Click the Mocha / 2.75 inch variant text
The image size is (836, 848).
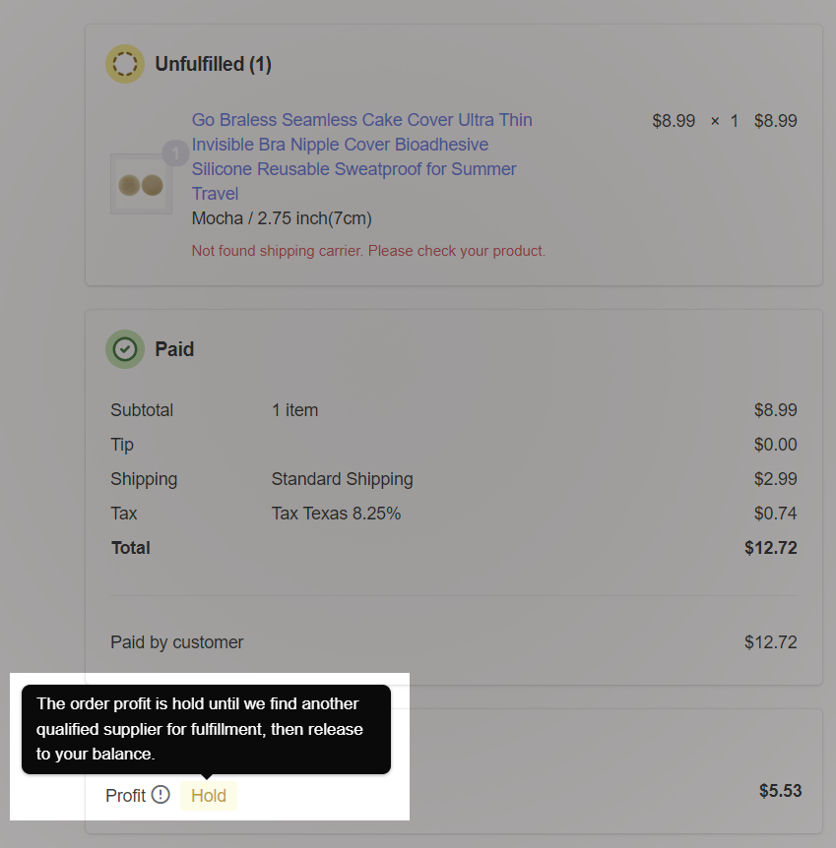(282, 218)
